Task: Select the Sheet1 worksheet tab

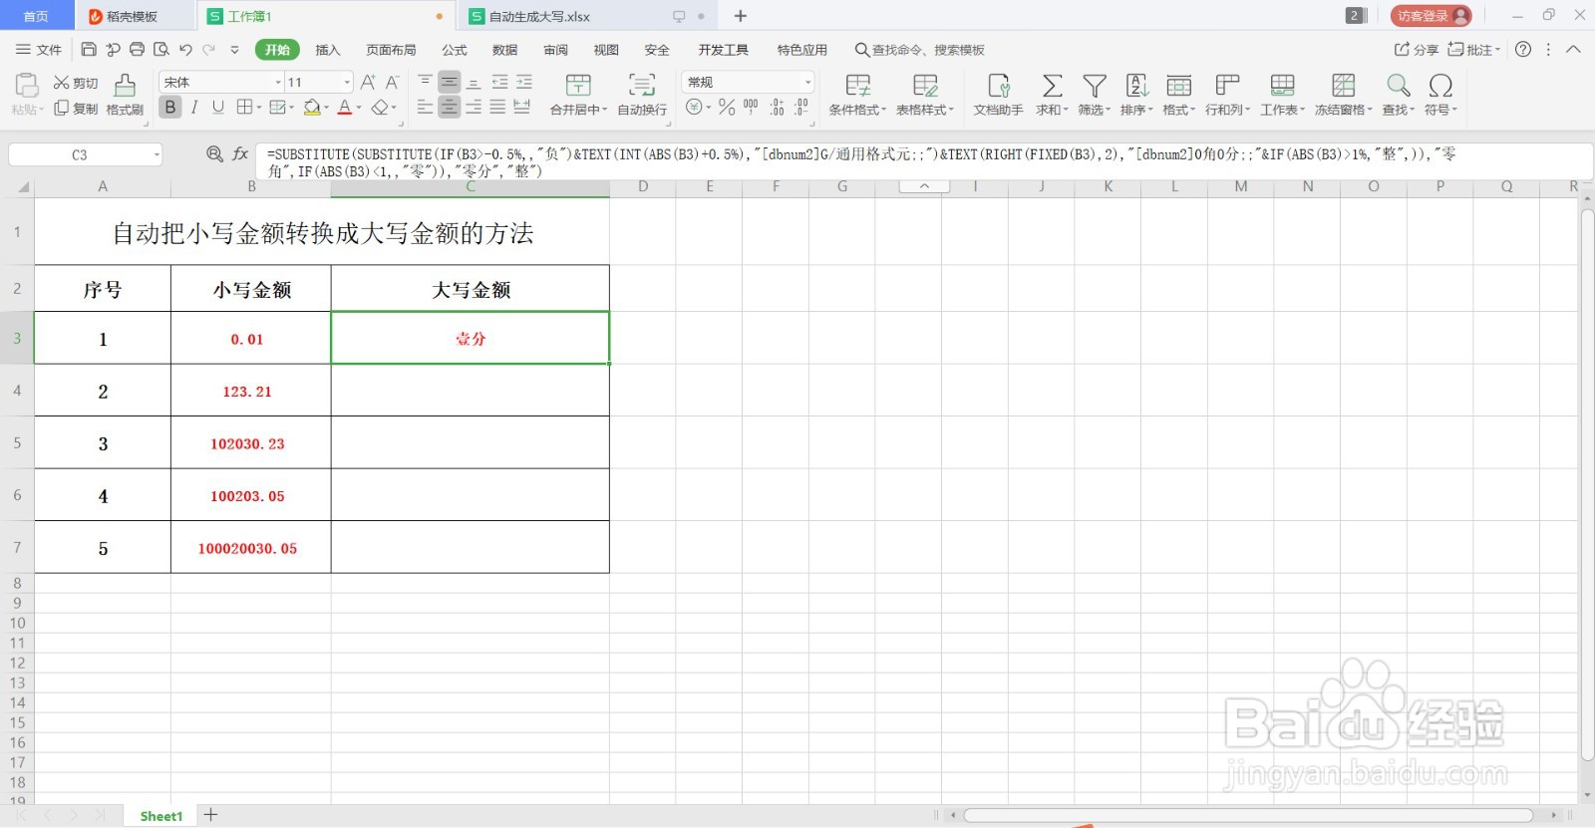Action: 160,816
